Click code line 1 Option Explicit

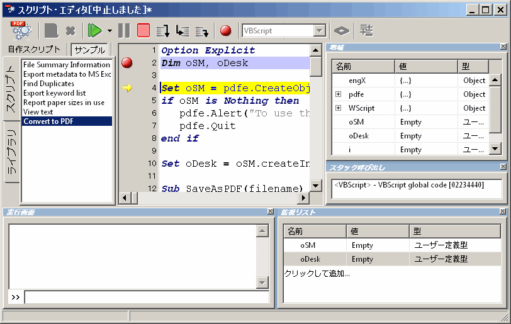coord(208,50)
